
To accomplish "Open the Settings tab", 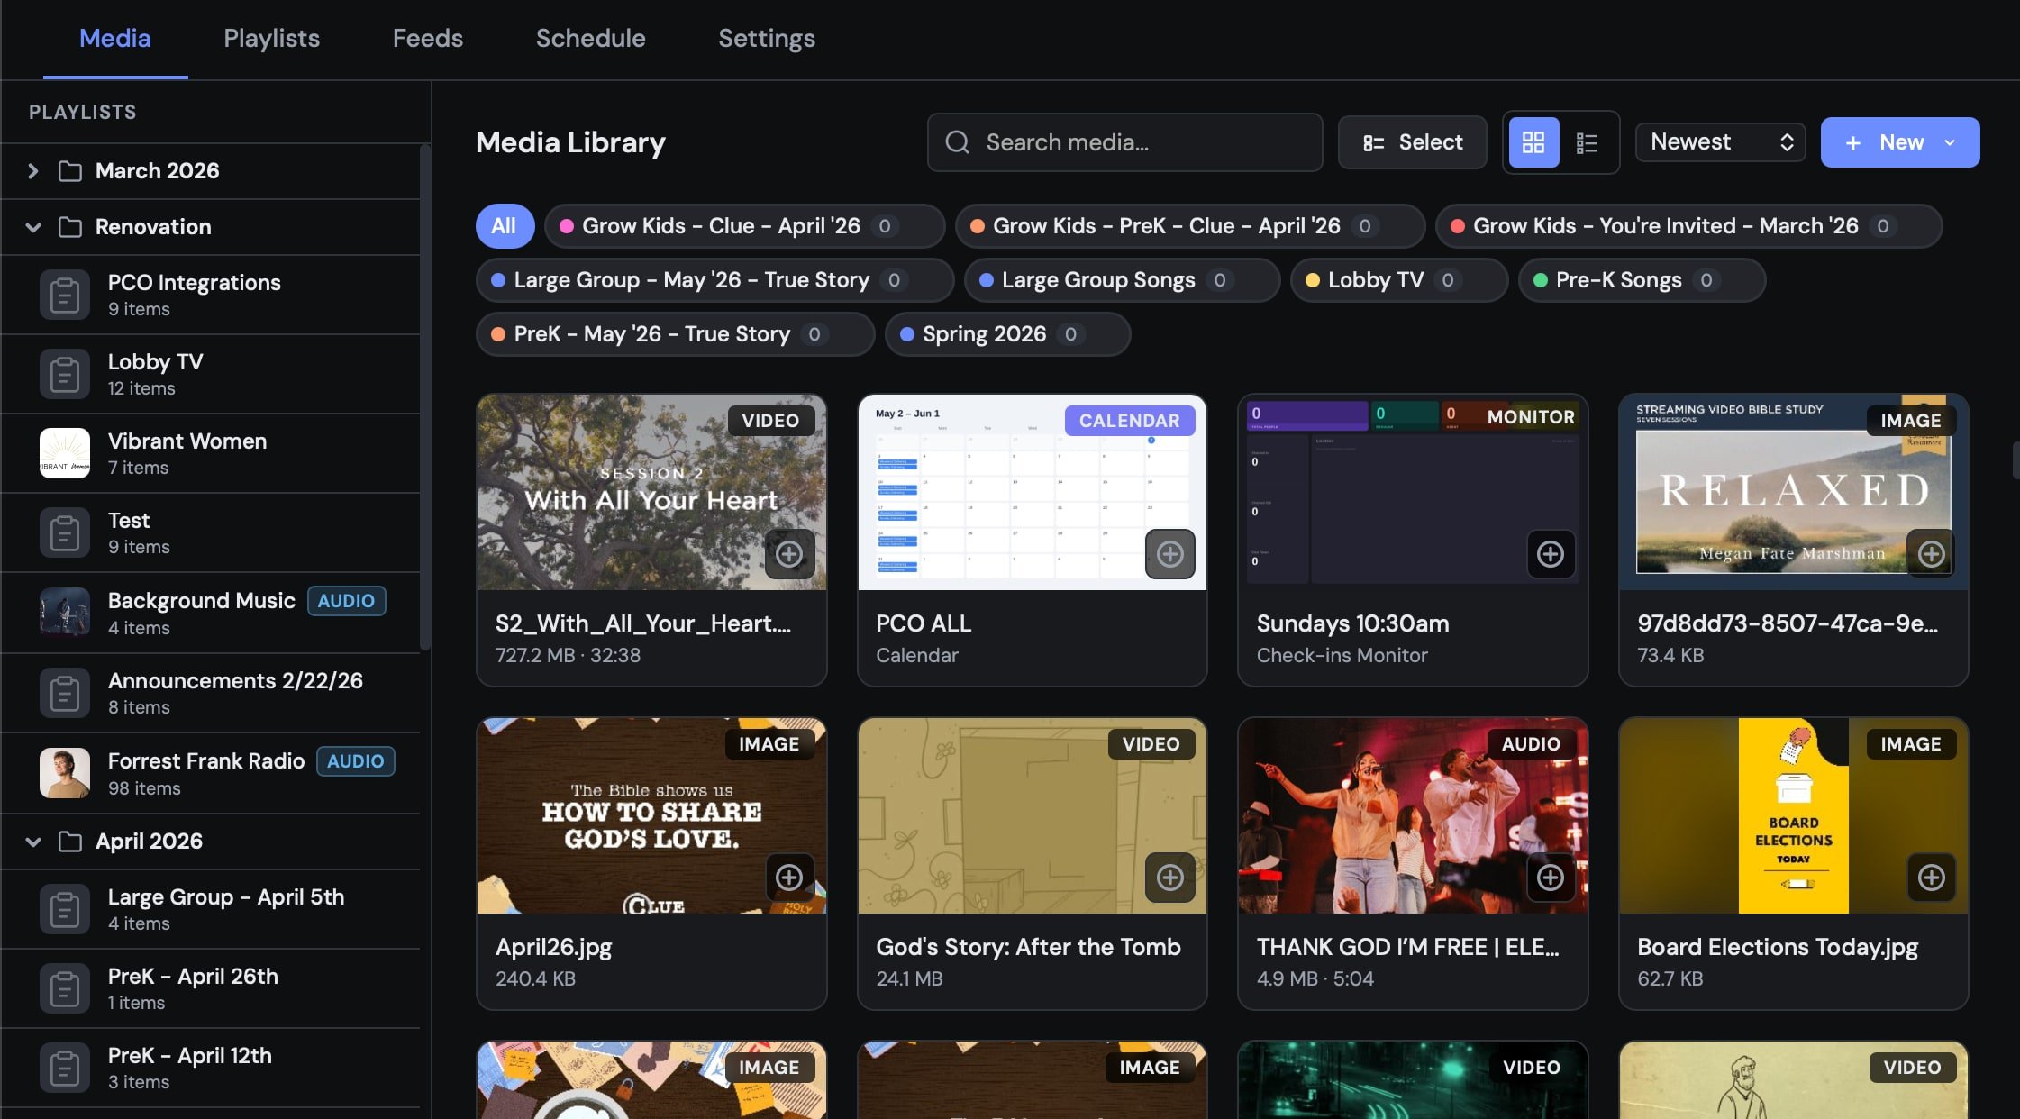I will click(767, 38).
